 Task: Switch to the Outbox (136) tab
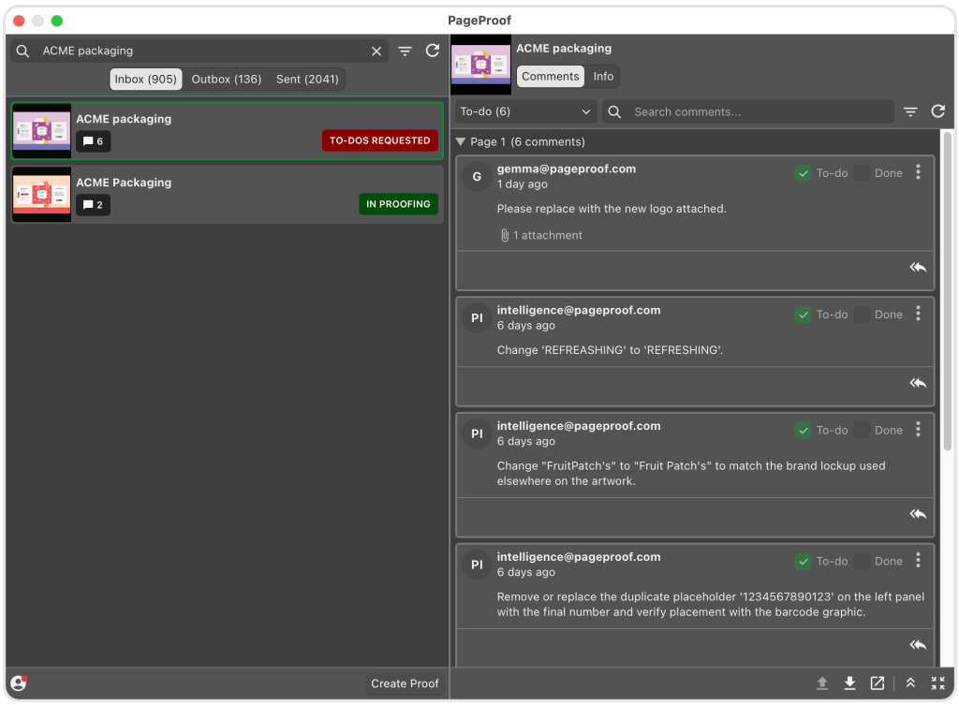(227, 80)
